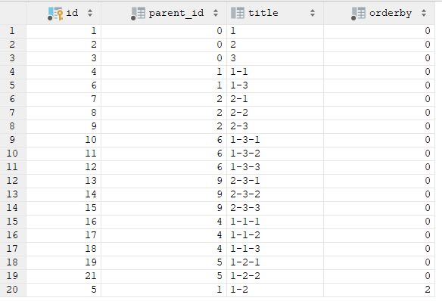Image resolution: width=442 pixels, height=301 pixels.
Task: Sort by orderby column arrows
Action: click(x=424, y=13)
